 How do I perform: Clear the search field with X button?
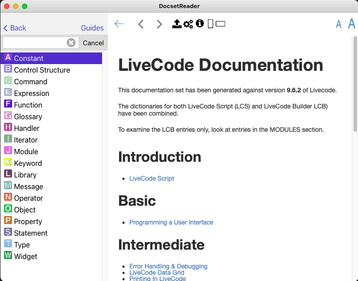pyautogui.click(x=71, y=43)
